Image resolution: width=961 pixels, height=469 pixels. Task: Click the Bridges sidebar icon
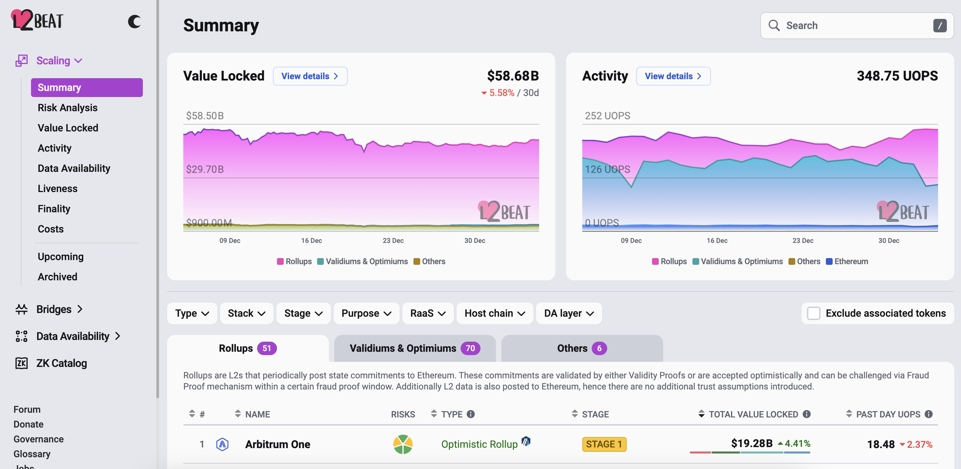tap(21, 309)
